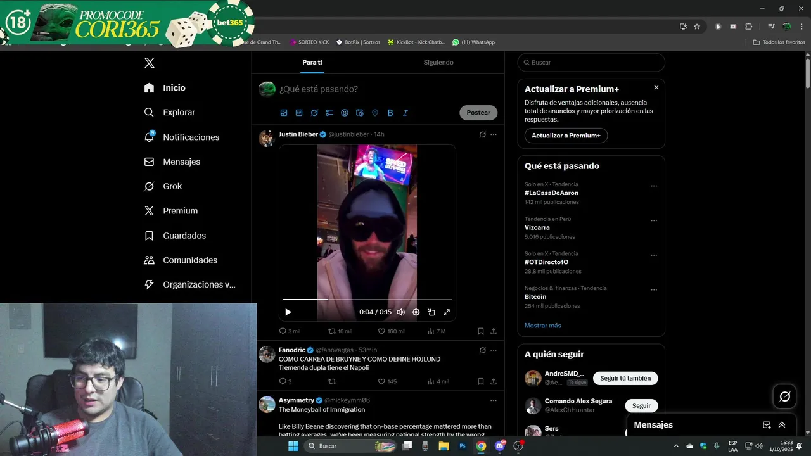Open more options for Vizcarra trend
The image size is (811, 456).
tap(654, 221)
